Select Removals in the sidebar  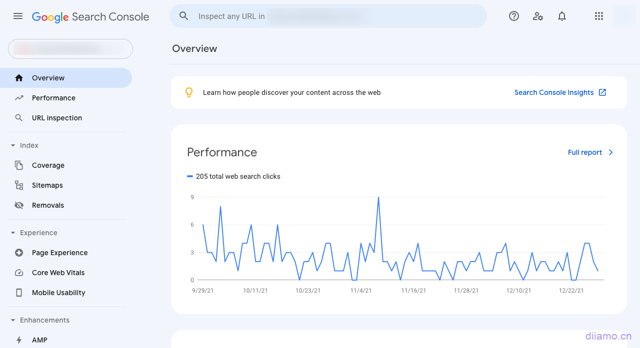click(x=48, y=205)
